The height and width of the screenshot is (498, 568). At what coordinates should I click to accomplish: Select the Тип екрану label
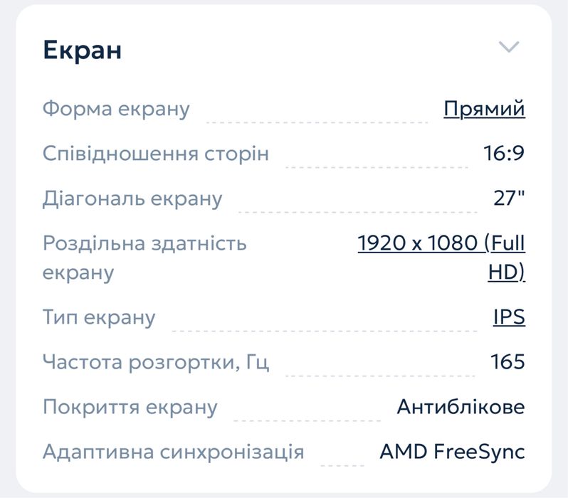(99, 317)
